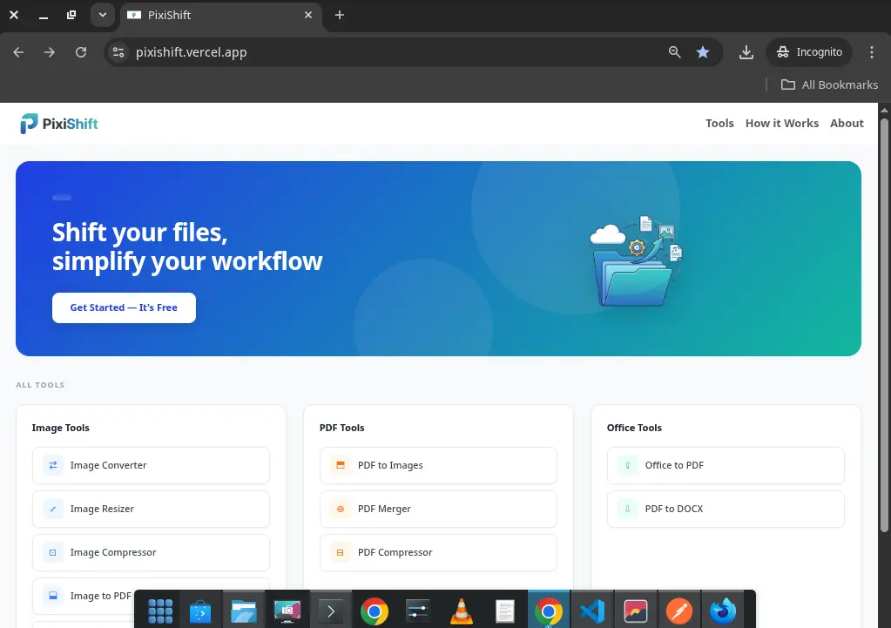The width and height of the screenshot is (891, 628).
Task: Open the software store bag icon
Action: pos(200,611)
